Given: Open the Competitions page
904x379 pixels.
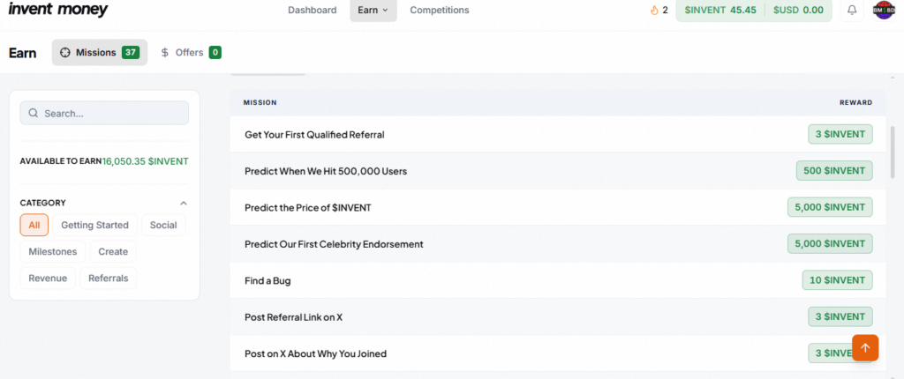Looking at the screenshot, I should [x=440, y=11].
